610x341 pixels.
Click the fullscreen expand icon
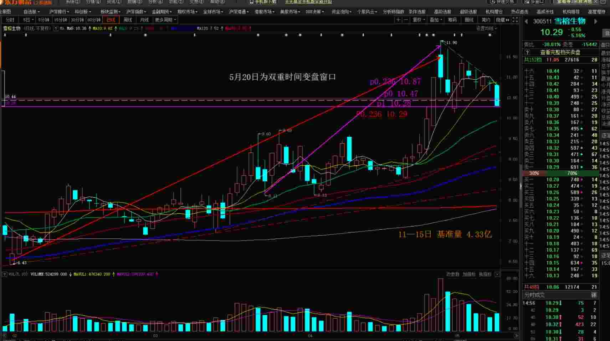(x=515, y=20)
